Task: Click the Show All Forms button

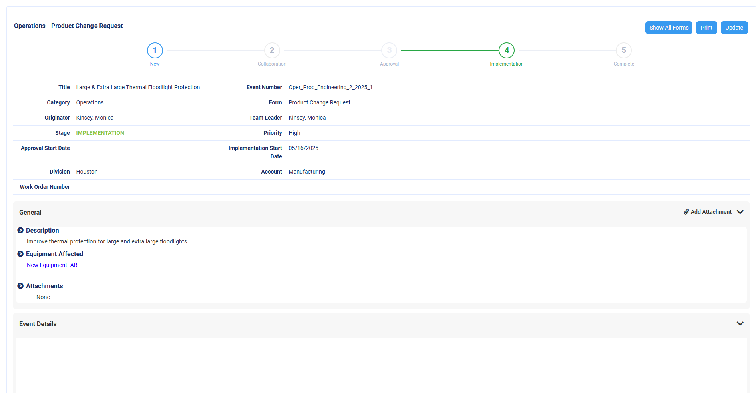Action: click(669, 28)
